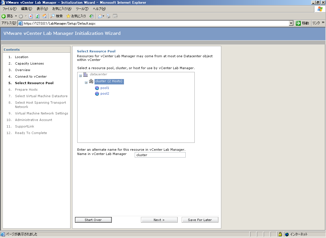Image resolution: width=326 pixels, height=238 pixels.
Task: Open the Mail icon in toolbar
Action: click(100, 16)
